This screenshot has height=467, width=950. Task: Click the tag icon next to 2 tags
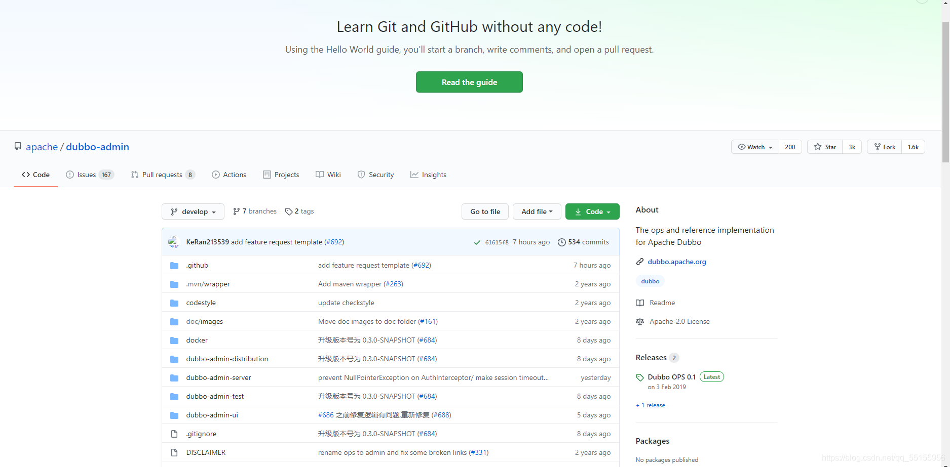click(289, 211)
